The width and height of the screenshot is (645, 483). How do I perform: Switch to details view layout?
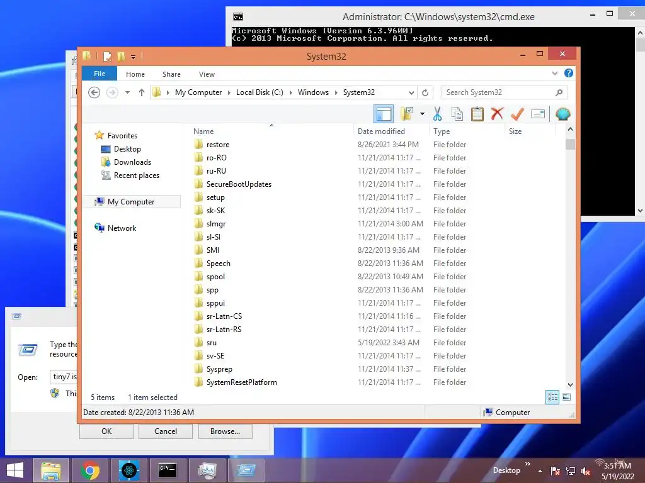point(552,397)
